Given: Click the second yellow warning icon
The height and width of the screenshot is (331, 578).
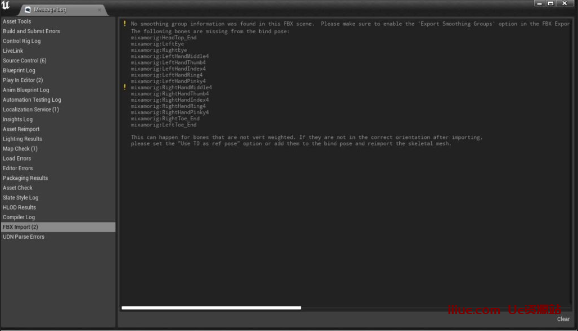Looking at the screenshot, I should [x=125, y=87].
